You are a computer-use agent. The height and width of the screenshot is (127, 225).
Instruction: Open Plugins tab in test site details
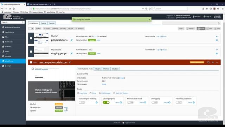tap(98, 69)
